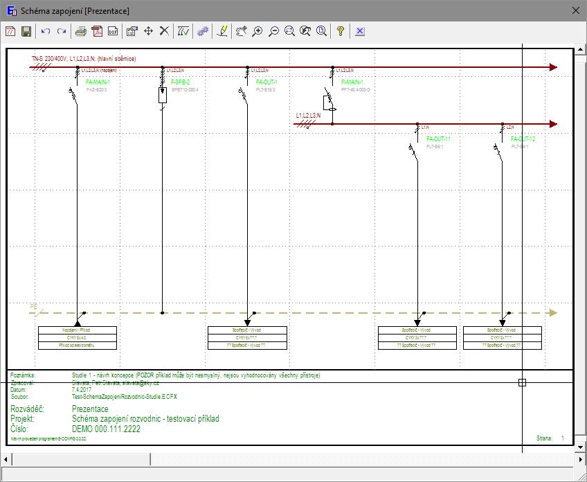Select the FA-OUT-12 breaker label
The image size is (587, 482).
click(523, 139)
